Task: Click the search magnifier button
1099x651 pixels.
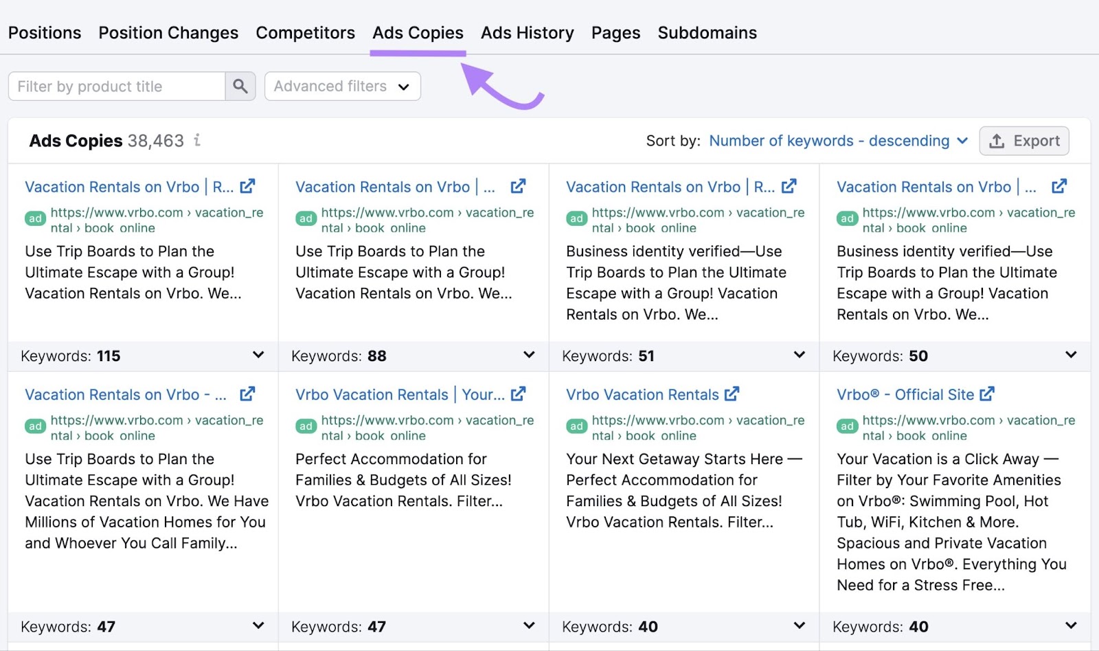Action: pyautogui.click(x=240, y=87)
